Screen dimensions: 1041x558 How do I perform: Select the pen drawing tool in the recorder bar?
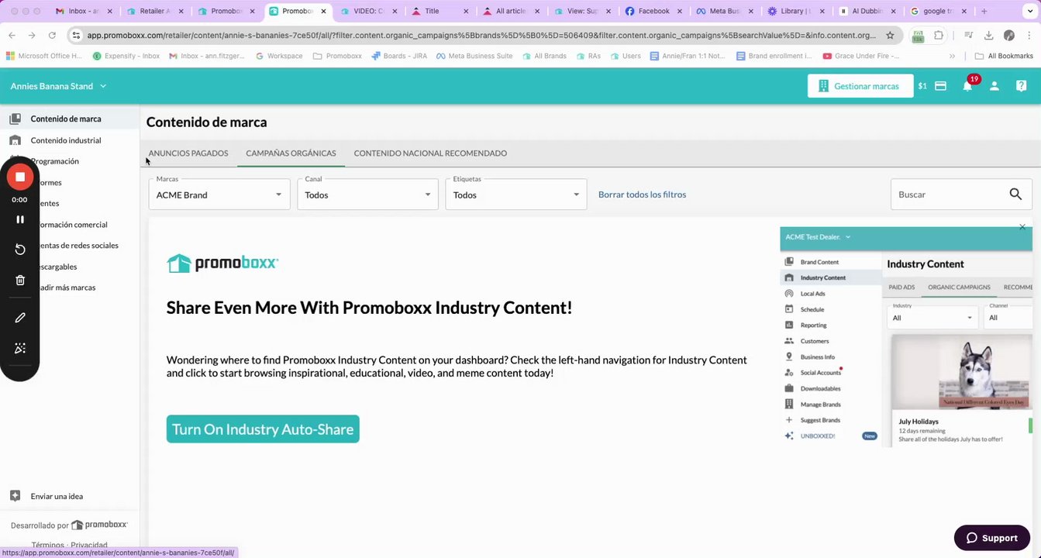[x=20, y=318]
